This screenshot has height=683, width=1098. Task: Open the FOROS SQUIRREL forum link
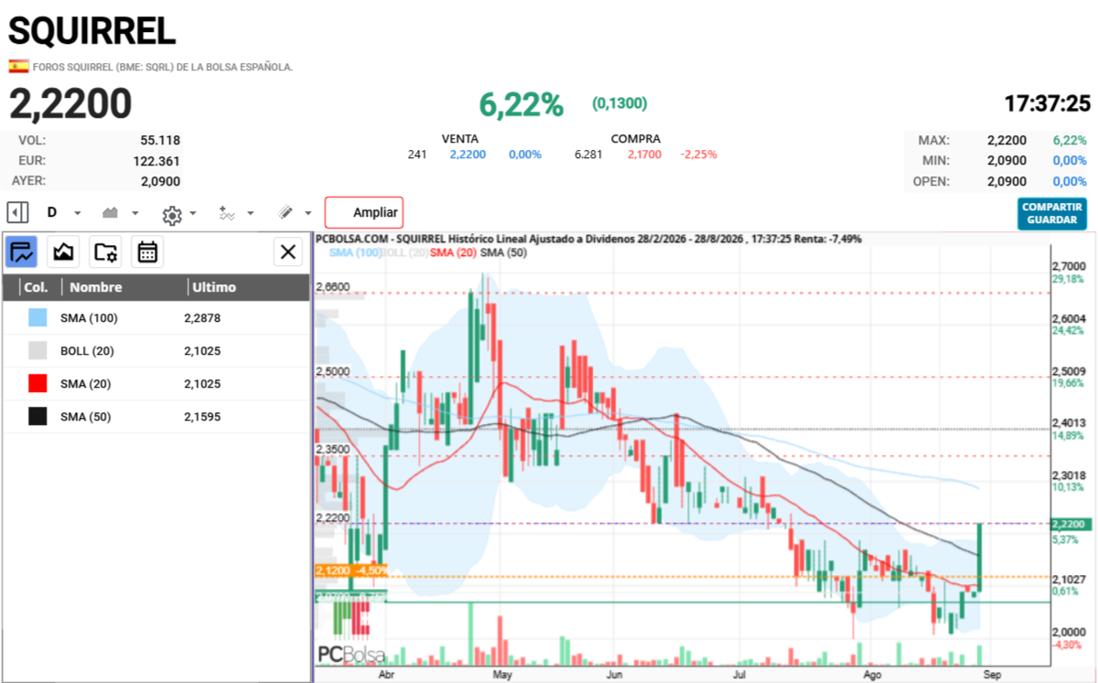[163, 67]
